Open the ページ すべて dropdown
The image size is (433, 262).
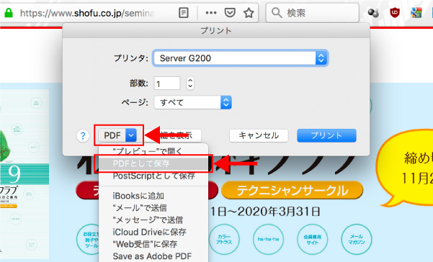click(193, 102)
